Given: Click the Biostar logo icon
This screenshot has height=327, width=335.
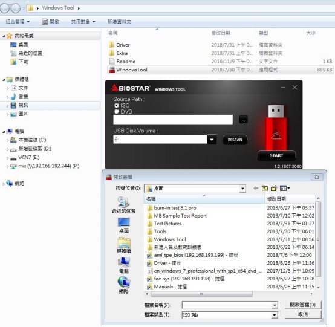Looking at the screenshot, I should point(114,88).
